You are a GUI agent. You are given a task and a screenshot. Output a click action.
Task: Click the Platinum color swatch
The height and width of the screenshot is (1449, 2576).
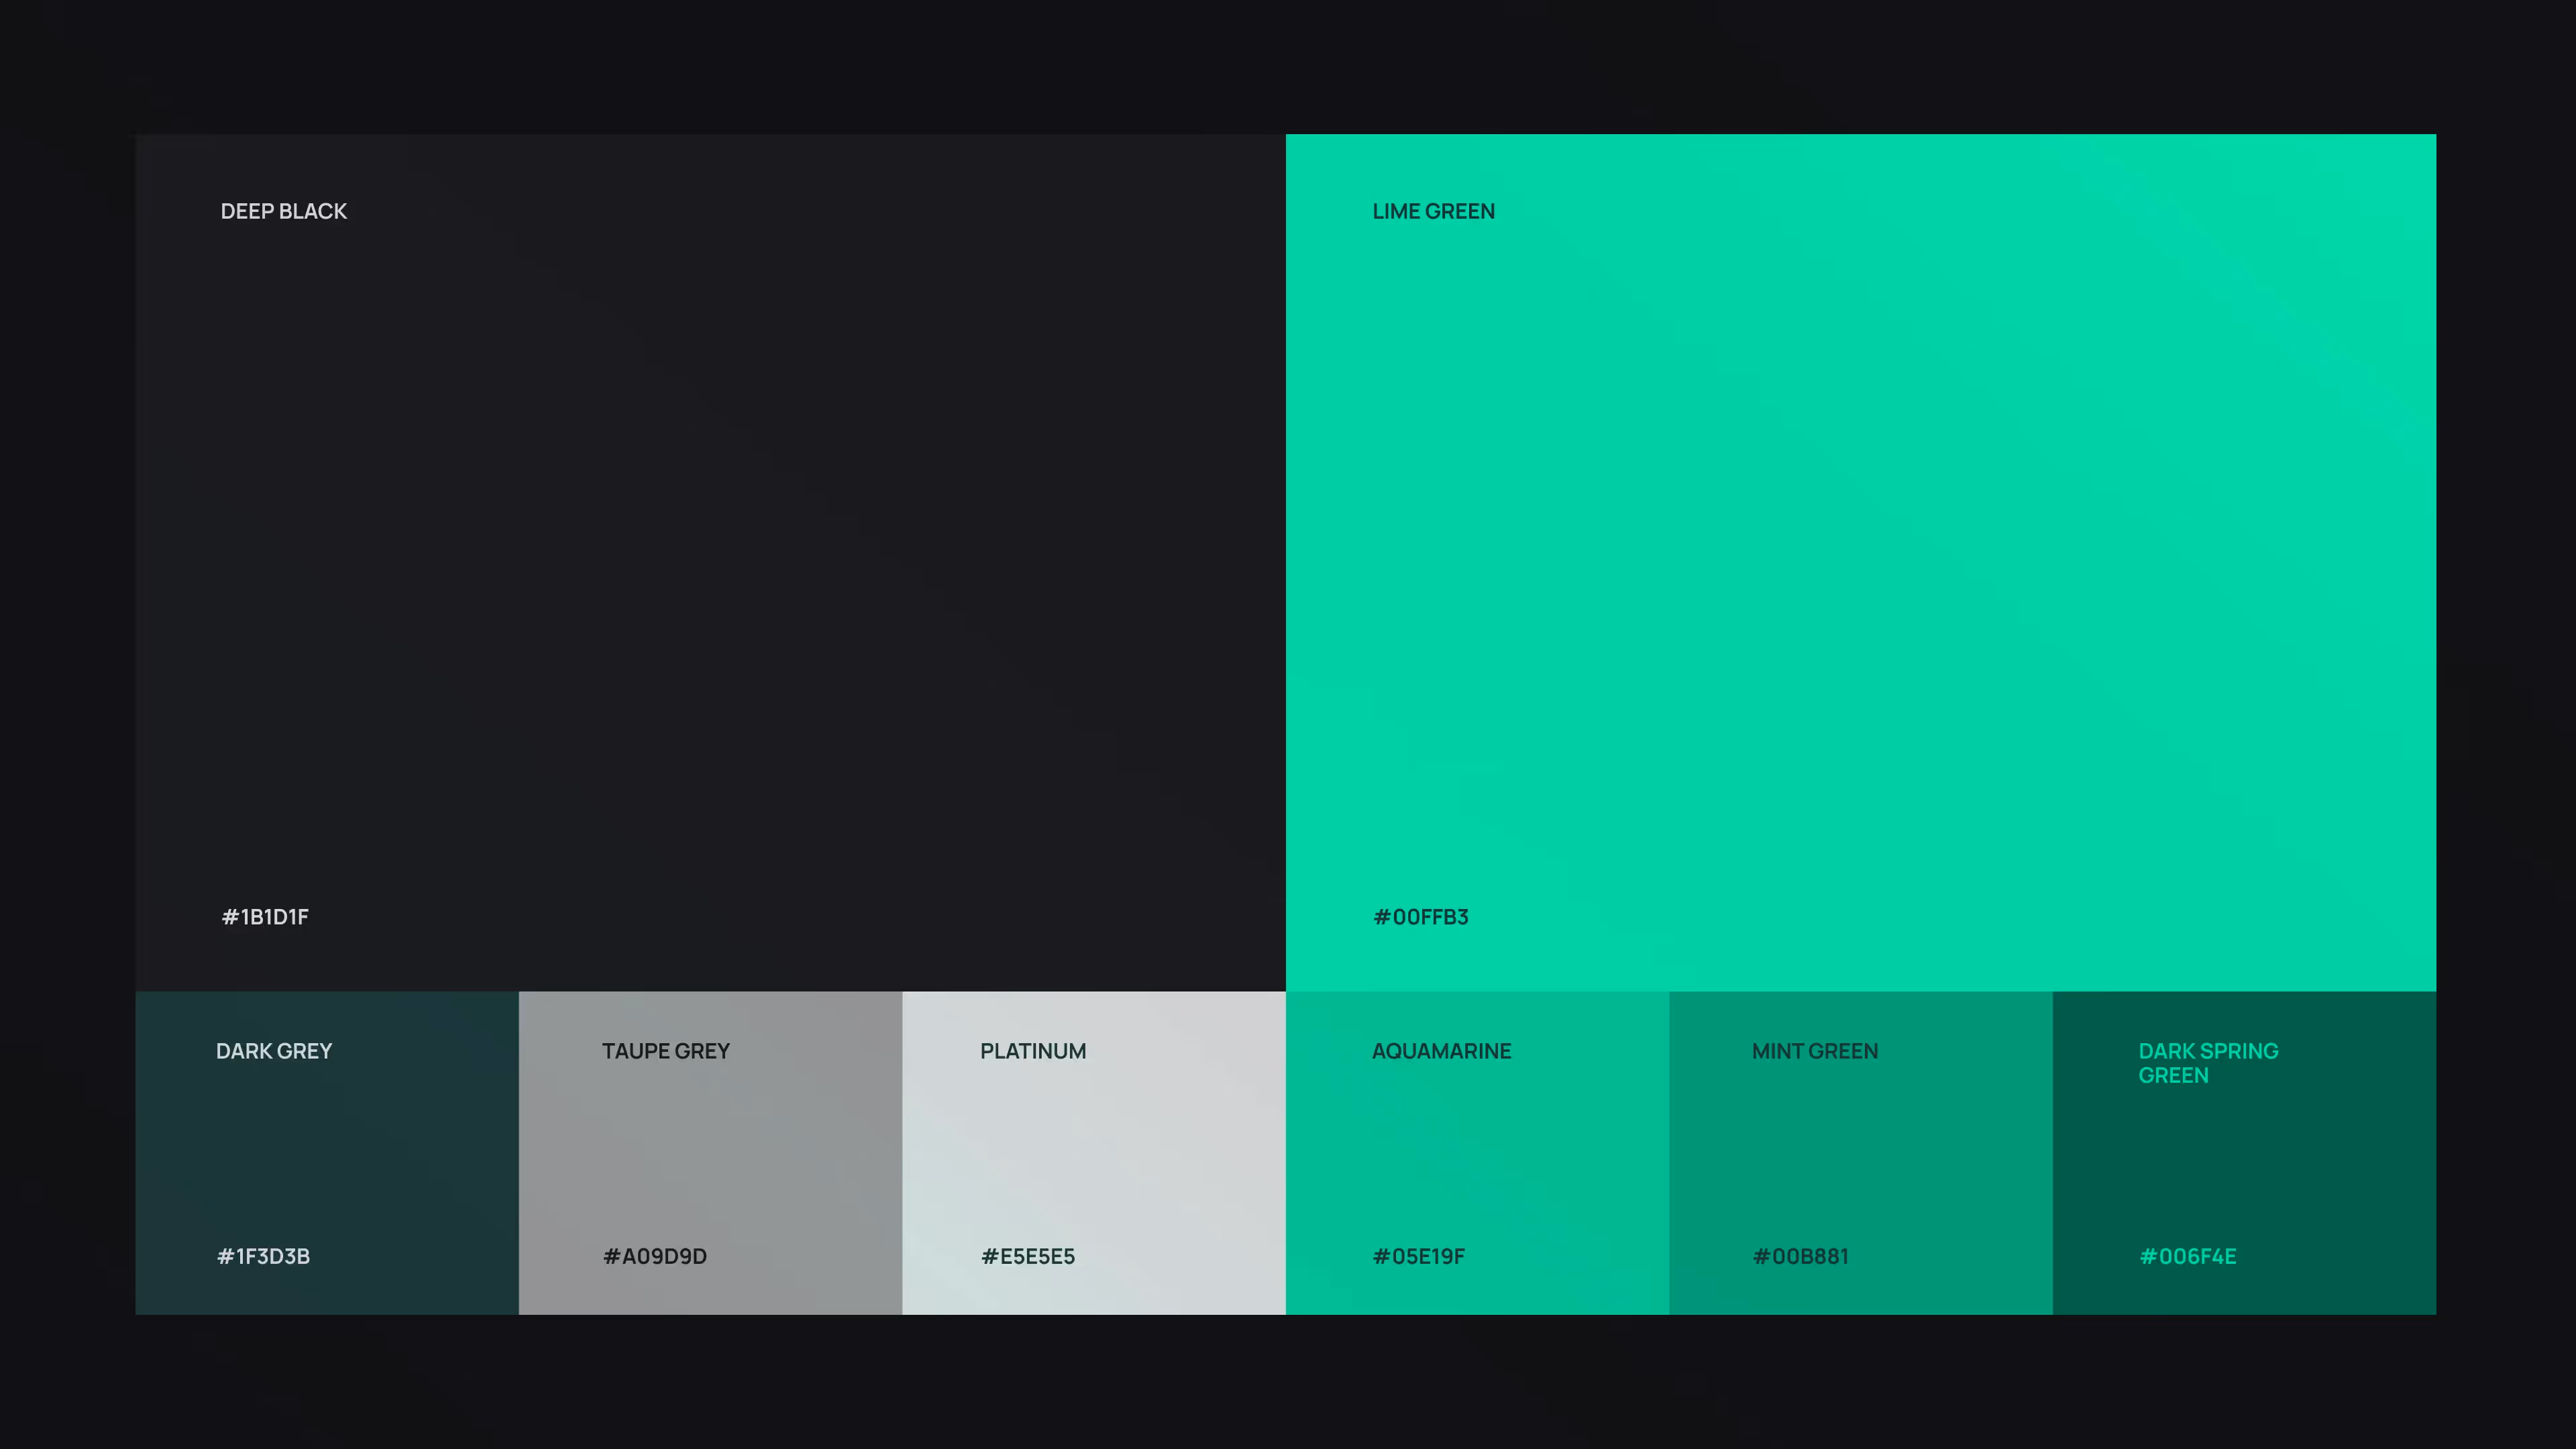click(1093, 1152)
